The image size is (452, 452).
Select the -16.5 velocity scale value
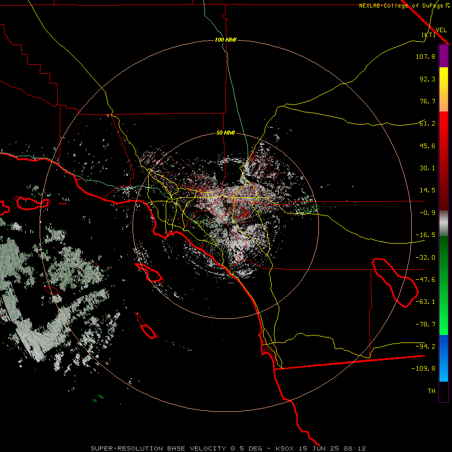point(425,235)
